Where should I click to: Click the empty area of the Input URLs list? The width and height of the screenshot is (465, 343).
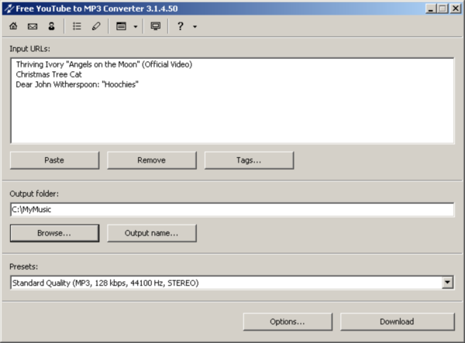click(x=232, y=117)
